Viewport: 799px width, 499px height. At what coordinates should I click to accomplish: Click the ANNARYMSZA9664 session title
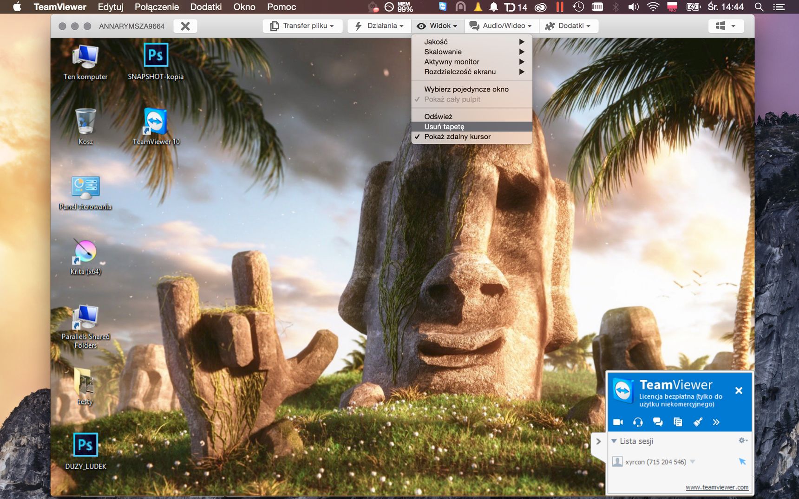coord(131,26)
